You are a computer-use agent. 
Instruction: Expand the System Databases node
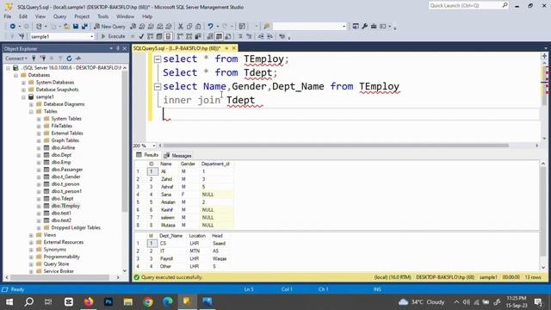click(23, 83)
